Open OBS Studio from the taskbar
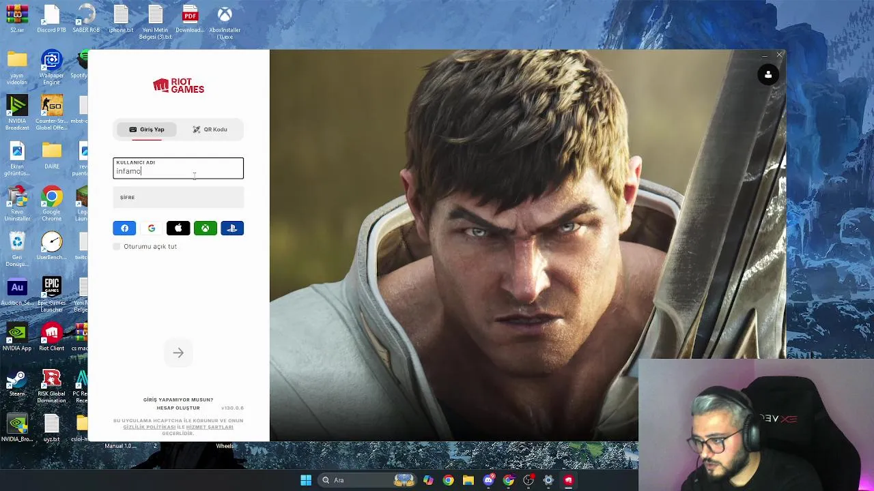Screen dimensions: 874x491 [x=528, y=480]
